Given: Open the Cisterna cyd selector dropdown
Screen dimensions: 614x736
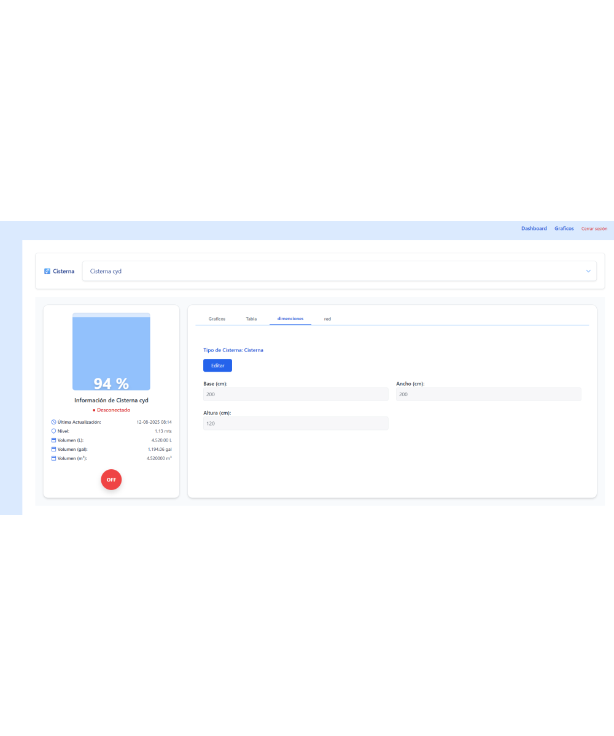Looking at the screenshot, I should pyautogui.click(x=339, y=271).
